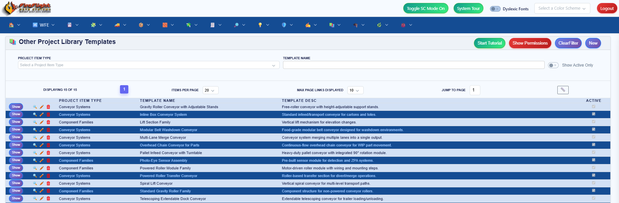Viewport: 619px width, 203px height.
Task: Click Show button for Lift Section Family
Action: 16,122
